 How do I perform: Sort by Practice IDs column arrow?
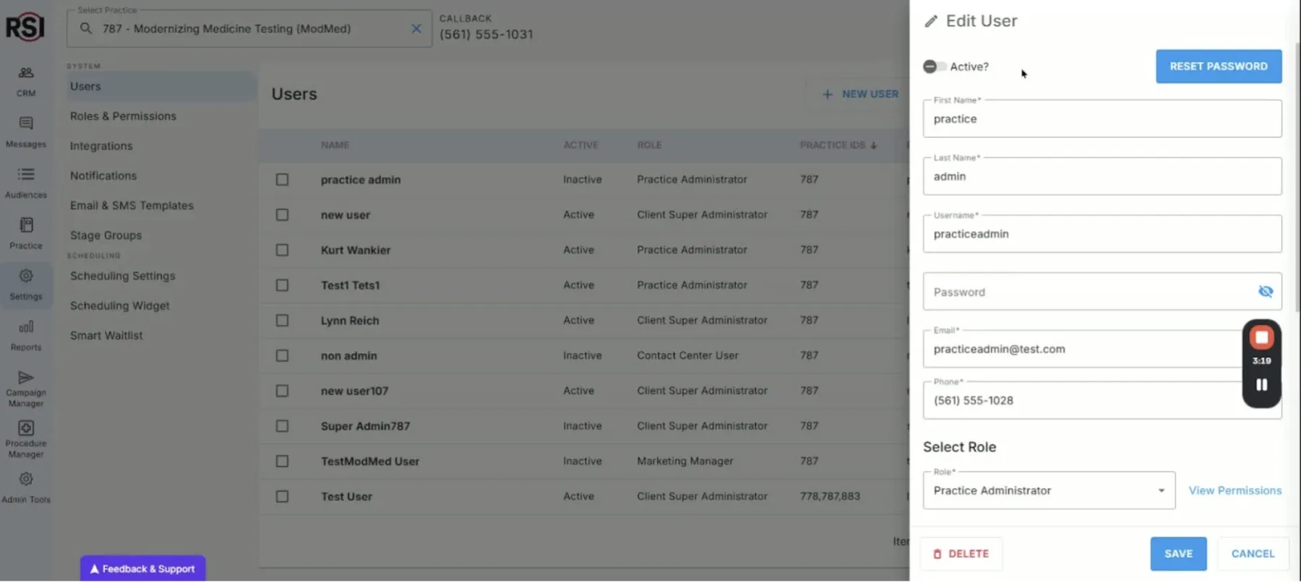(x=874, y=146)
